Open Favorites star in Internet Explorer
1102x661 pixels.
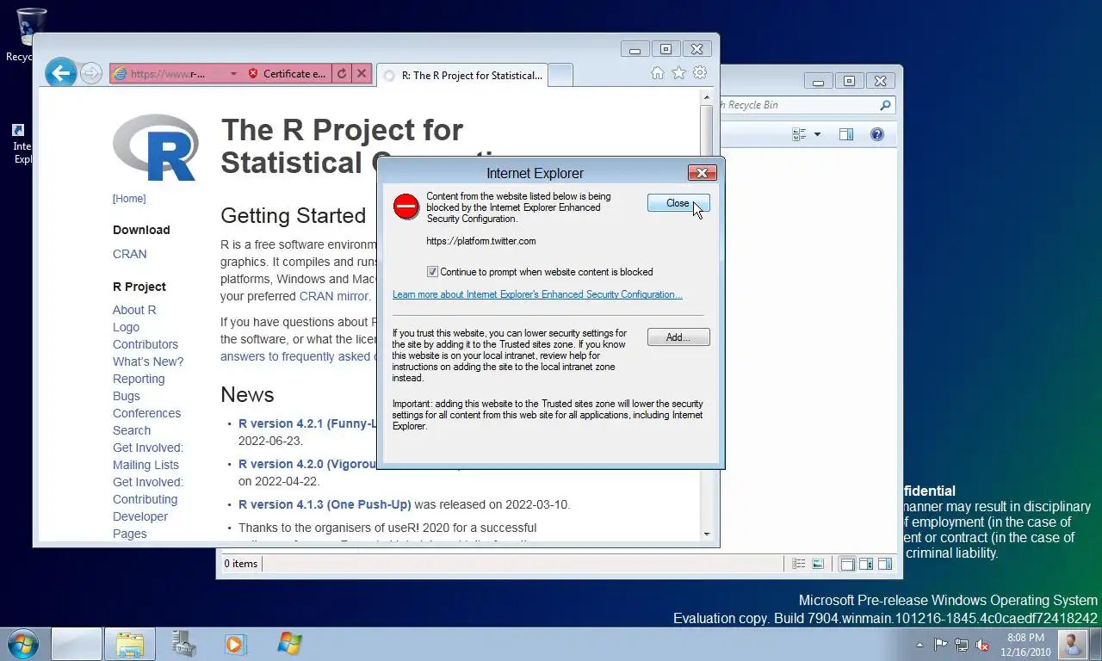[x=678, y=73]
